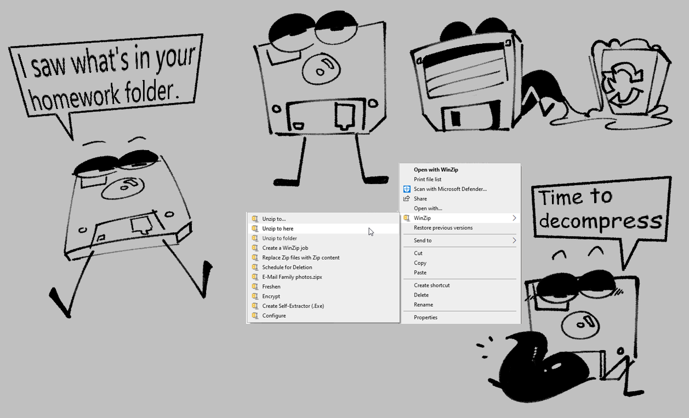689x418 pixels.
Task: Click the WinZip icon beside the WinZip entry
Action: (407, 218)
